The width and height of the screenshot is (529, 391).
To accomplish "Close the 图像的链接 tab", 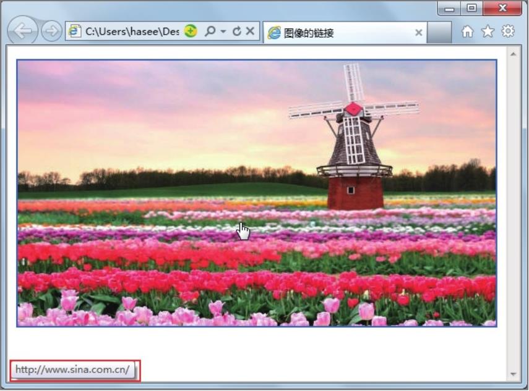I will 419,33.
